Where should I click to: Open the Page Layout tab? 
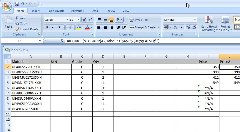click(55, 11)
